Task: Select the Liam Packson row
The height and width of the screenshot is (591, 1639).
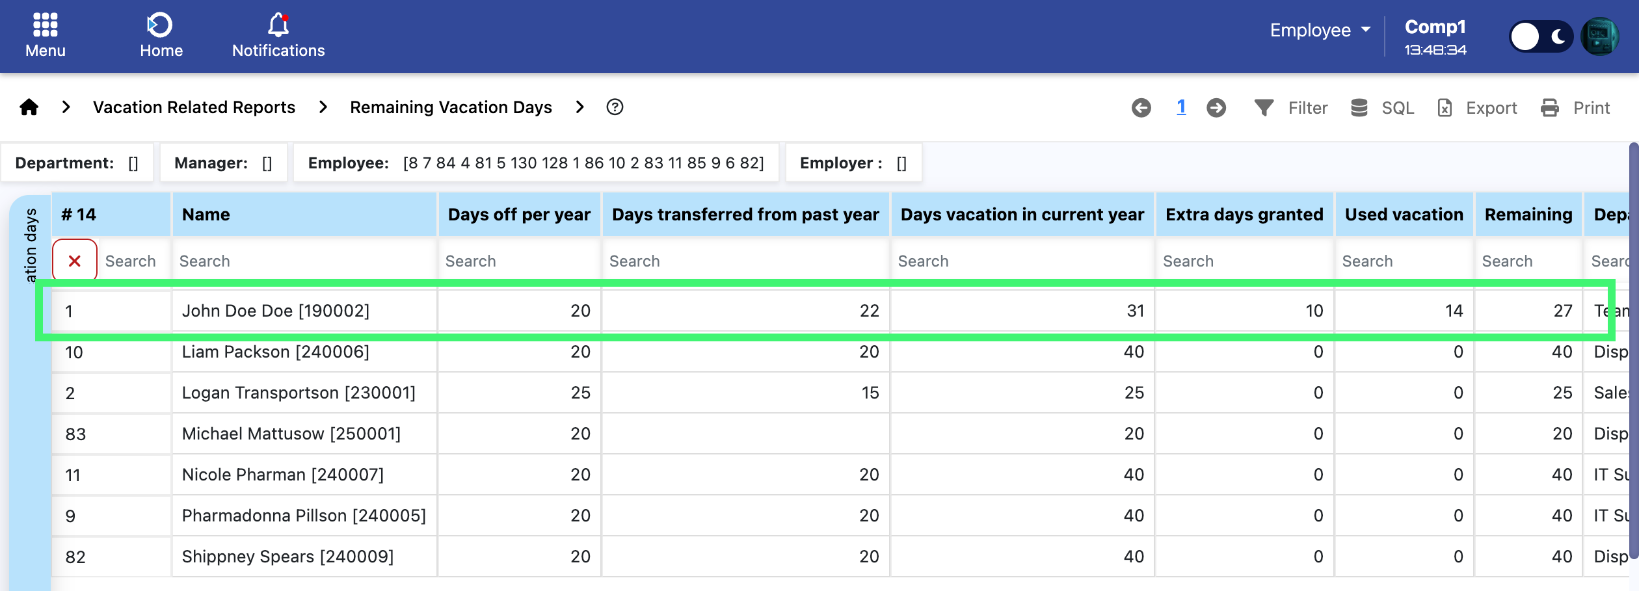Action: tap(275, 352)
